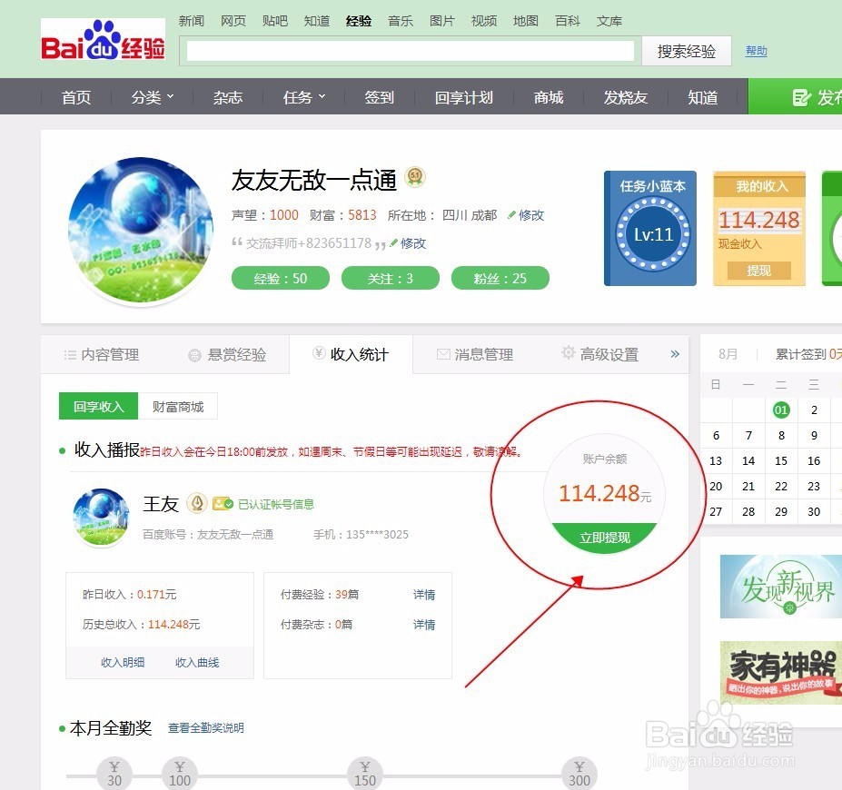
Task: Click the medal icon on 悬赏经验
Action: point(193,354)
